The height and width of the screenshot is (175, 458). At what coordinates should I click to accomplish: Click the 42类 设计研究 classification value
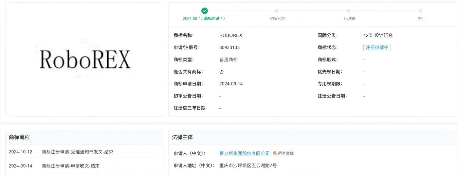(x=378, y=35)
